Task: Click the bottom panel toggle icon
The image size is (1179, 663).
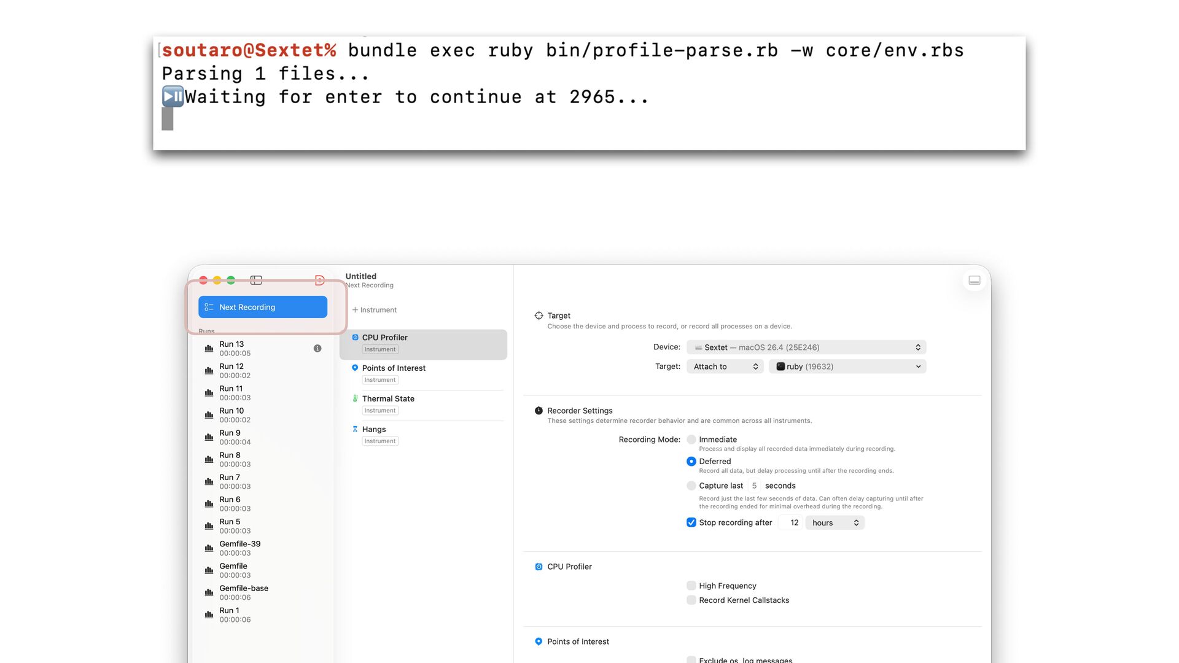Action: 974,281
